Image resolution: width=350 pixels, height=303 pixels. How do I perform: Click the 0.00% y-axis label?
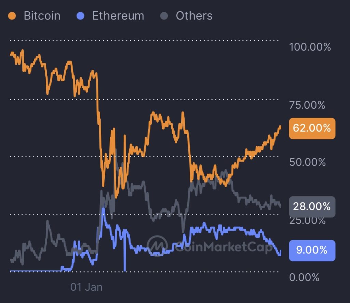coord(305,277)
